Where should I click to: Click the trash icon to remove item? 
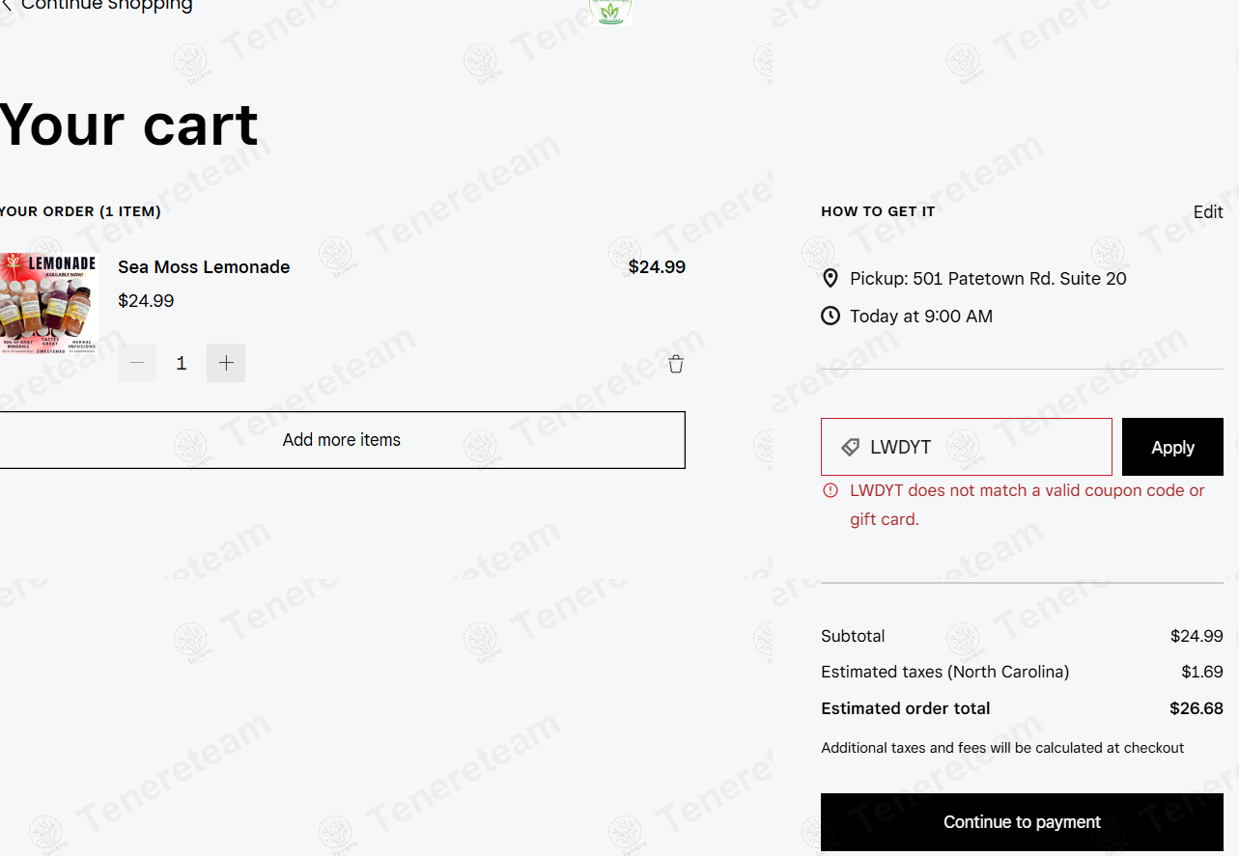676,364
